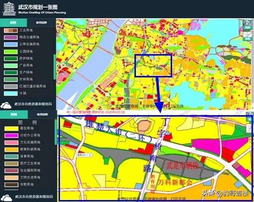Click the muted green 农林用地 swatch
Image resolution: width=254 pixels, height=202 pixels.
tap(11, 79)
